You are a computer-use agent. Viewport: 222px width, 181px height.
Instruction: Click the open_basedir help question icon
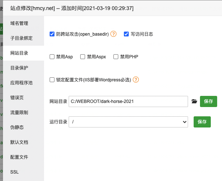point(113,34)
